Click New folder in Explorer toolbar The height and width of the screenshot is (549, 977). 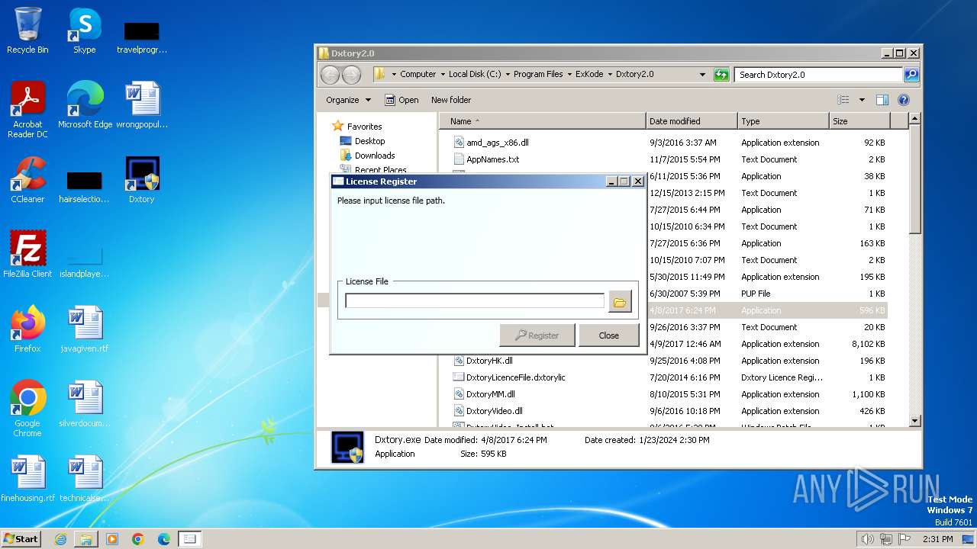tap(451, 100)
